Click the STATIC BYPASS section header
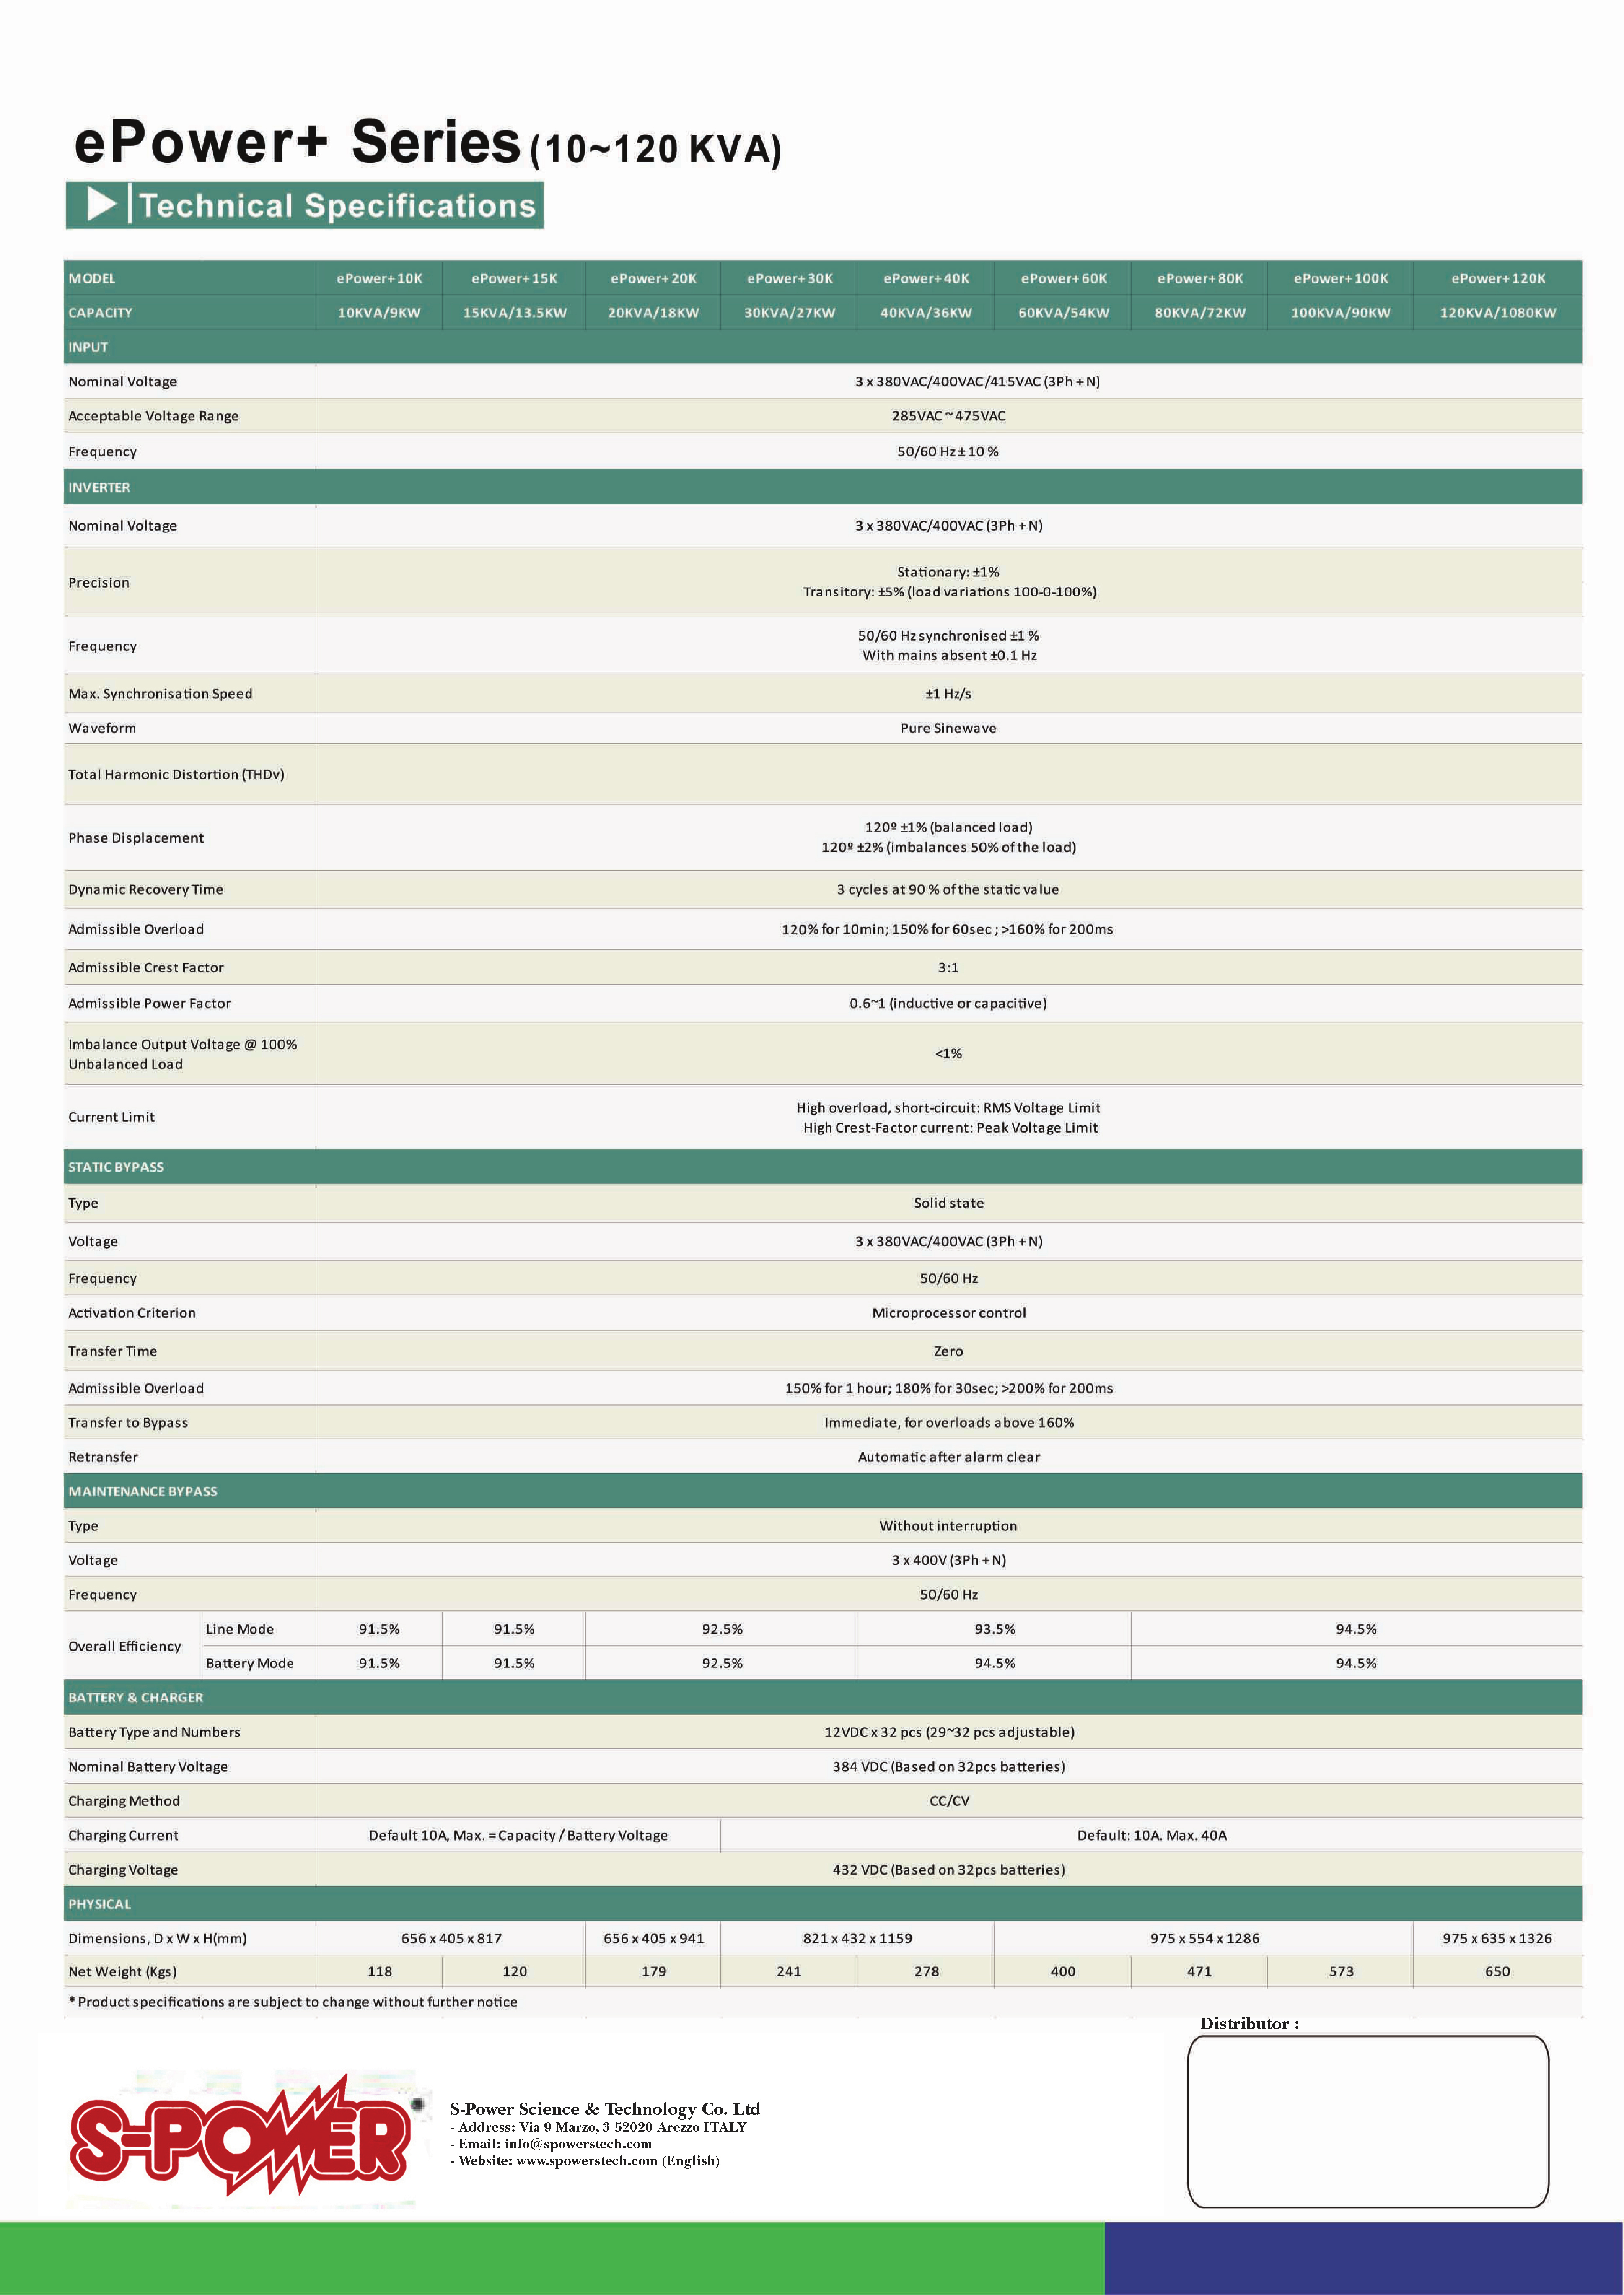 click(x=823, y=1167)
